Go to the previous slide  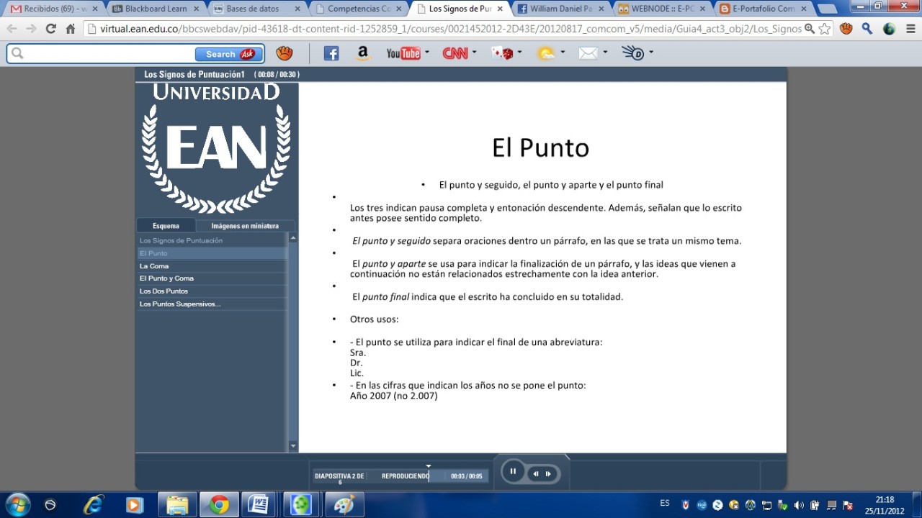(x=536, y=473)
